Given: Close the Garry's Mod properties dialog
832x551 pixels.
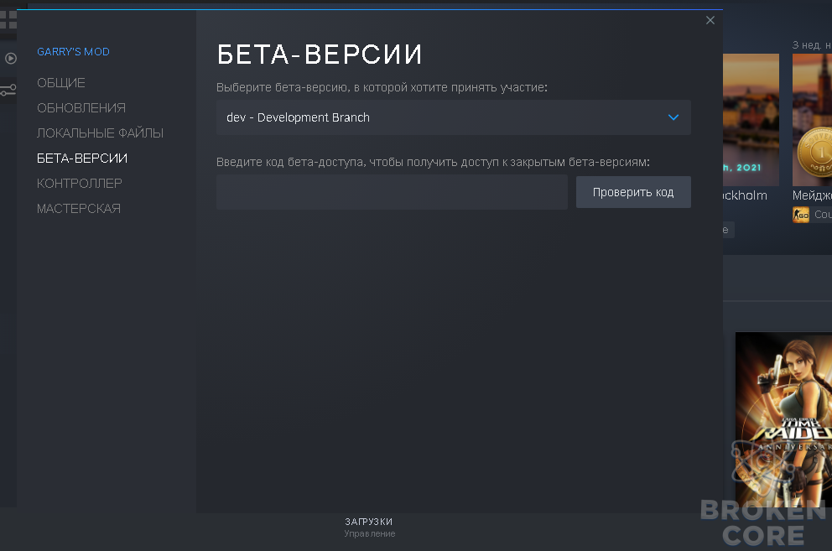Looking at the screenshot, I should (710, 20).
